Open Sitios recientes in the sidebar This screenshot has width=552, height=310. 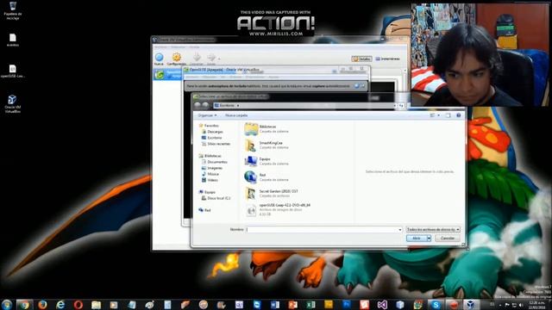(216, 144)
